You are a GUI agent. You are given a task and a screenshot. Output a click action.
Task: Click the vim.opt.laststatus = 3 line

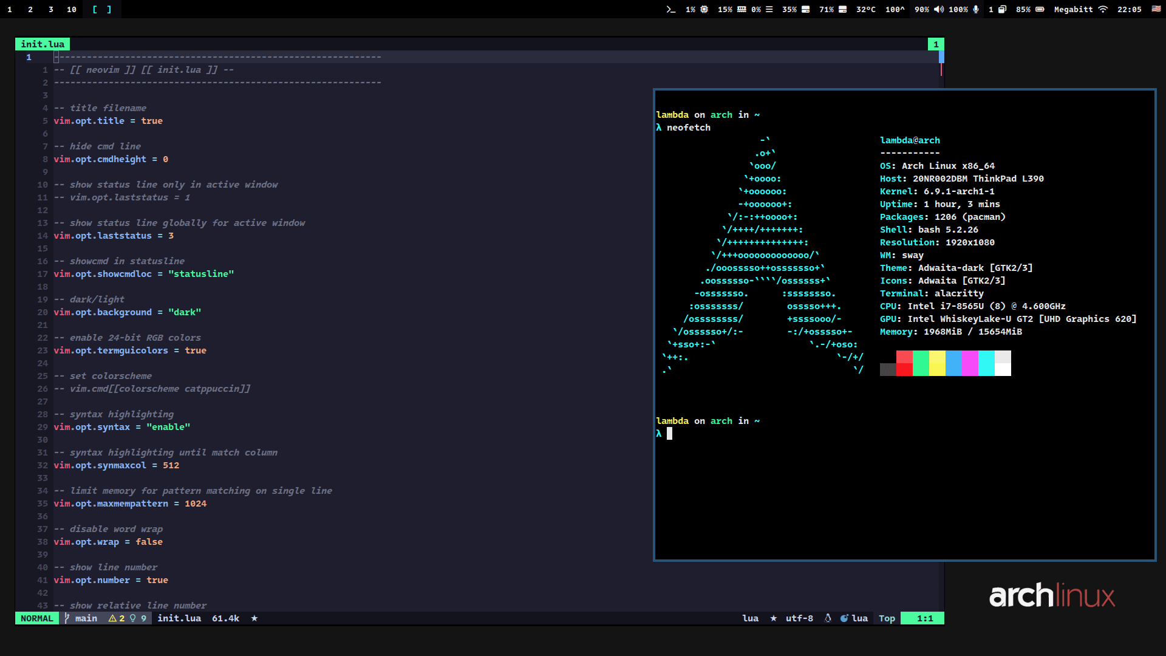tap(114, 236)
